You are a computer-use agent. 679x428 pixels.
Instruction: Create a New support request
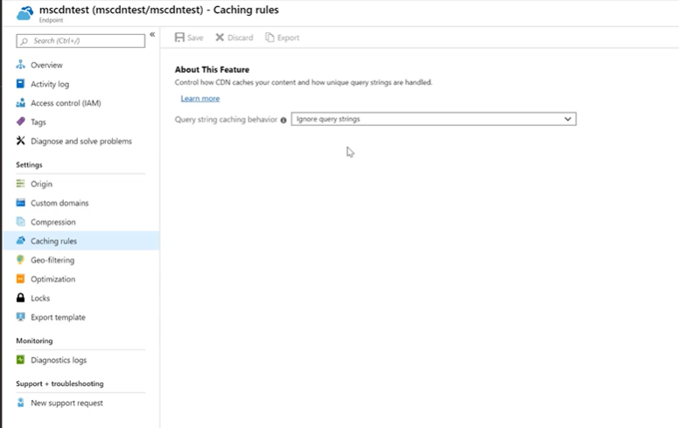point(66,403)
